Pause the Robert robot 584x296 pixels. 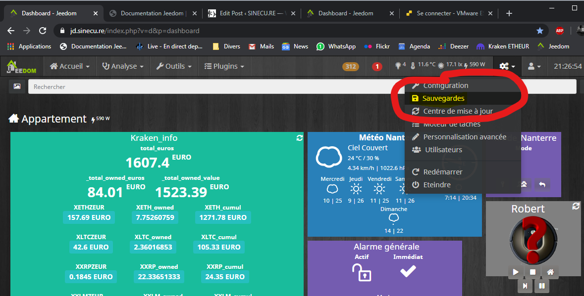pyautogui.click(x=542, y=286)
